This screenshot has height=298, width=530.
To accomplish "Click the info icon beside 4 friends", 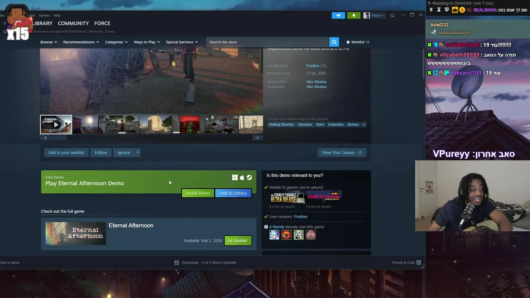I will (266, 227).
